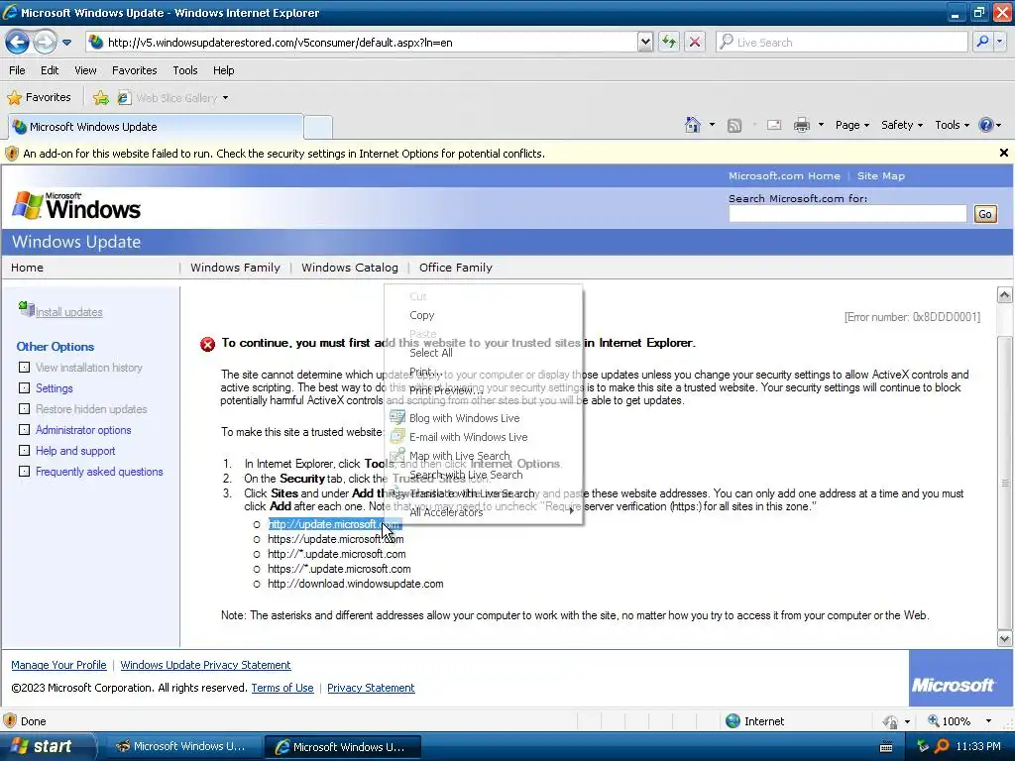Open the Safety command bar menu
Screen dimensions: 1015x761
point(902,125)
